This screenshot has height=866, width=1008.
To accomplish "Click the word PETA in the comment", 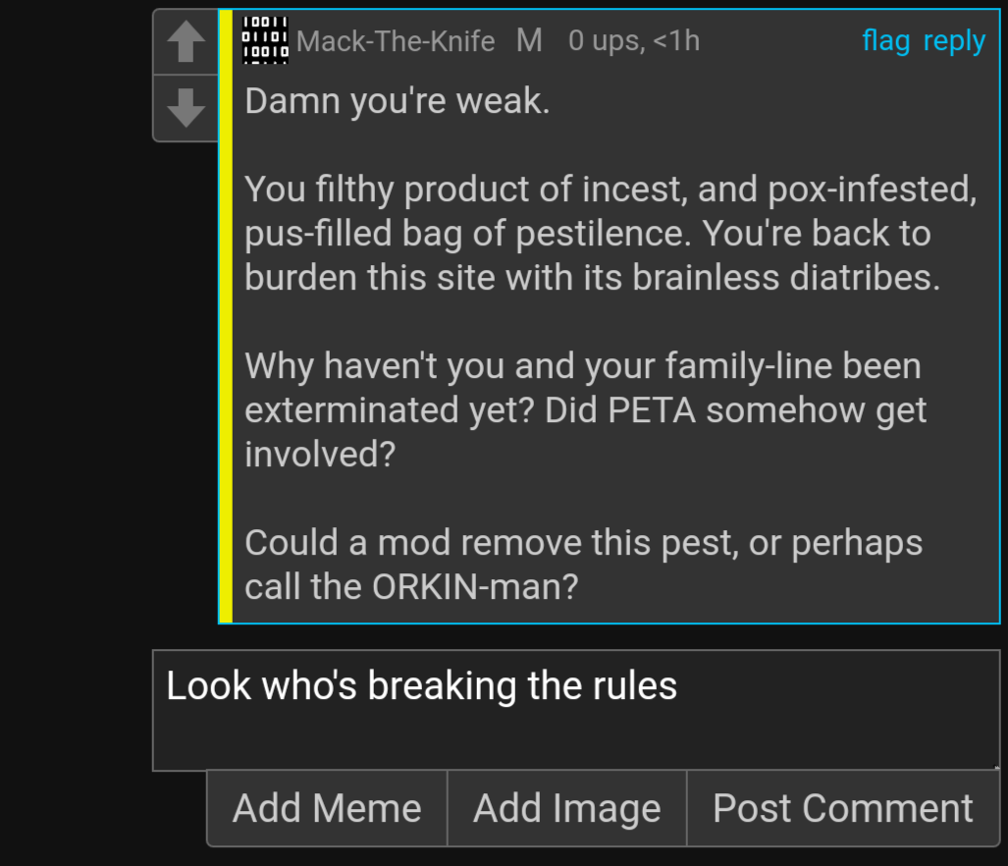I will tap(651, 410).
